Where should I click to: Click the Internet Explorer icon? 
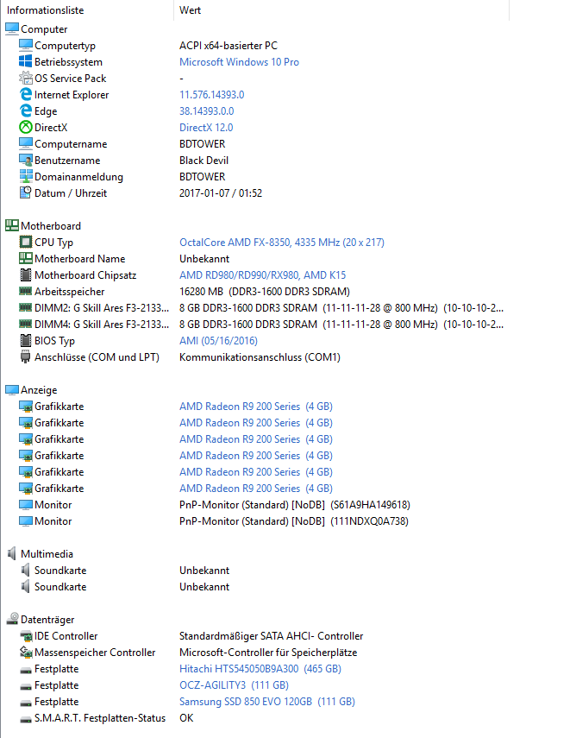(x=25, y=95)
